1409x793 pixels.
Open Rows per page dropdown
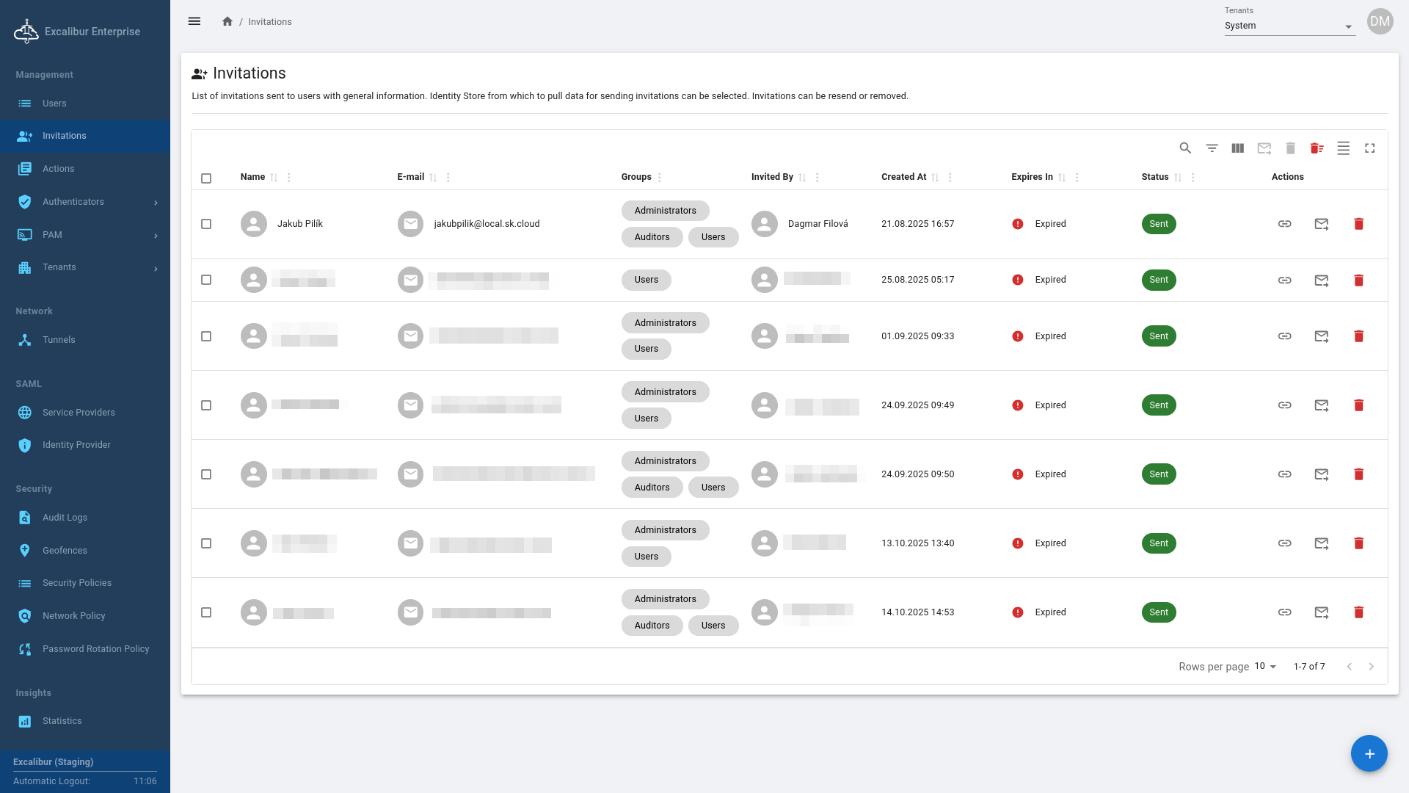[1265, 666]
